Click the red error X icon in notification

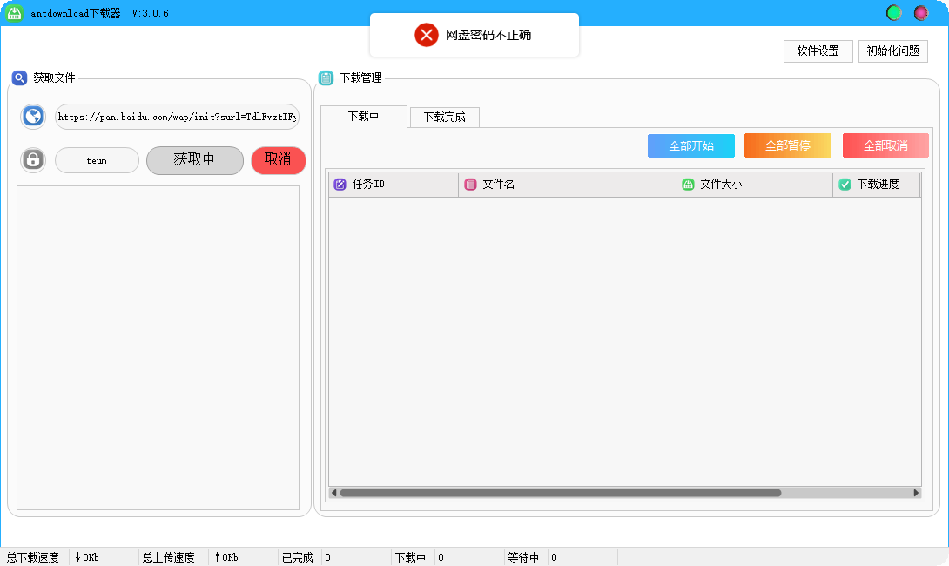click(x=426, y=35)
